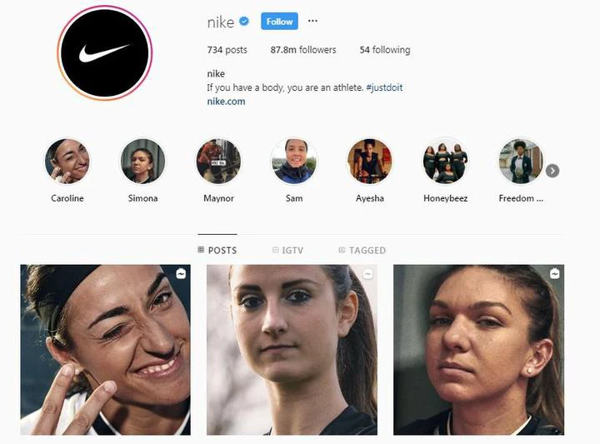View the 54 following list
The image size is (600, 444).
(384, 50)
